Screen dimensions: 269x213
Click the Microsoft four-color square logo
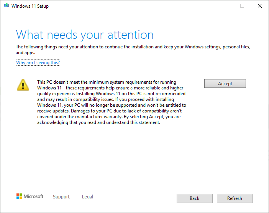(19, 196)
